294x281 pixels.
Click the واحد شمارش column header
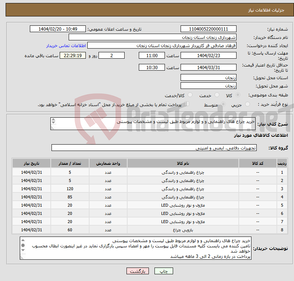[x=108, y=163]
